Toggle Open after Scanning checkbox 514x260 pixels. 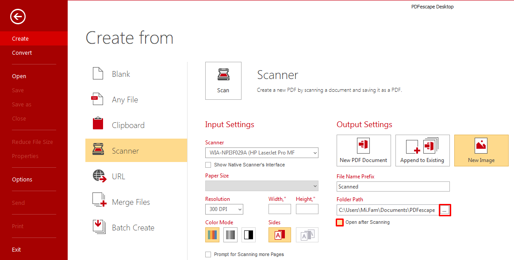[x=340, y=222]
